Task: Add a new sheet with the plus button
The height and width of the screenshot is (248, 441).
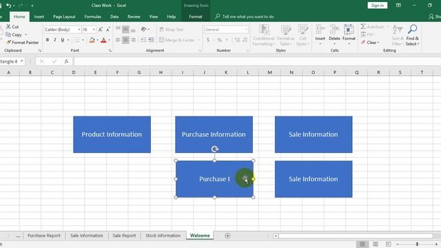Action: pos(227,236)
